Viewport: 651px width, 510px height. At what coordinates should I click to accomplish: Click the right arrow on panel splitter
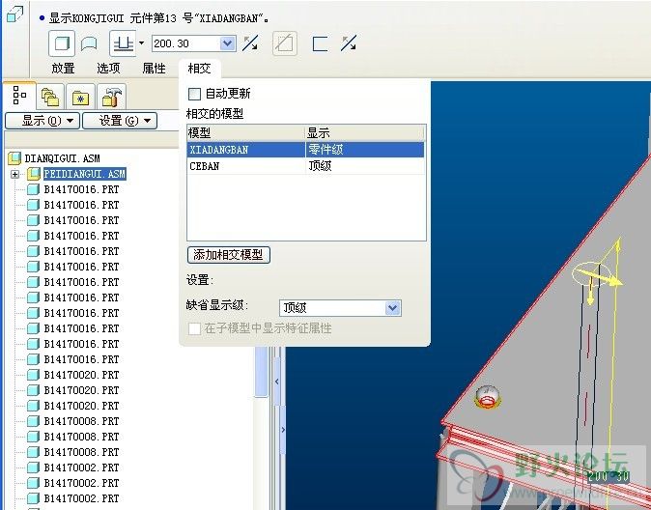(x=283, y=430)
